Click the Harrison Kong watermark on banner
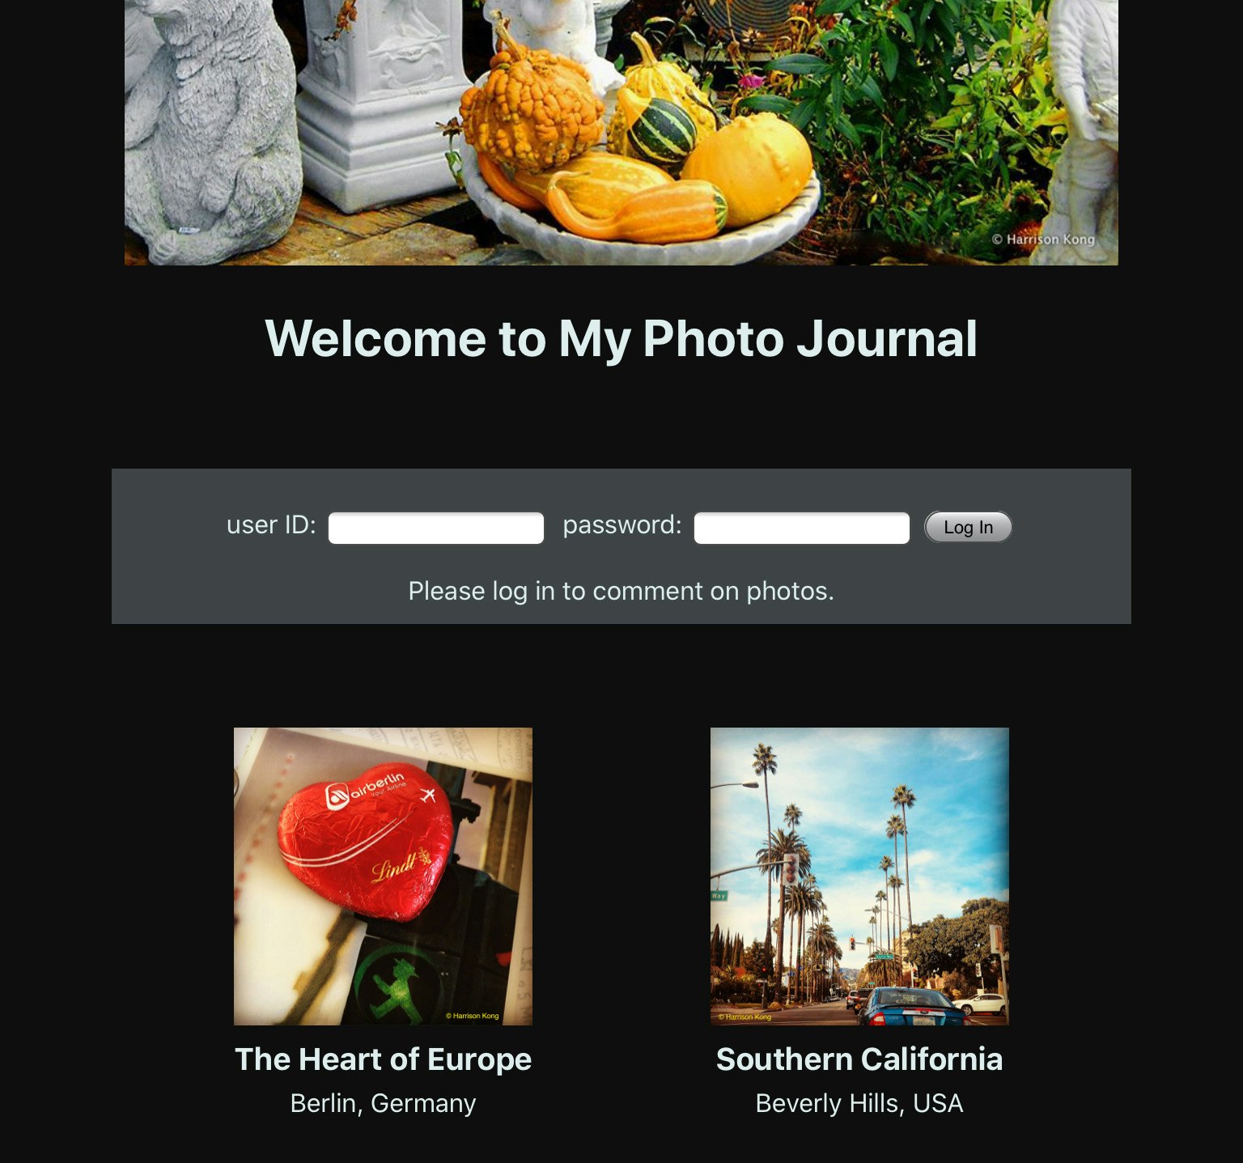The width and height of the screenshot is (1243, 1163). [1043, 240]
